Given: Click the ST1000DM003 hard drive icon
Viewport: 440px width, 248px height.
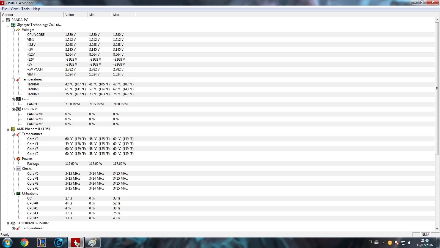Looking at the screenshot, I should click(13, 223).
